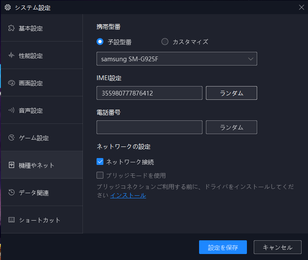The height and width of the screenshot is (260, 308).
Task: Click the IMEI設定 section label
Action: 109,78
